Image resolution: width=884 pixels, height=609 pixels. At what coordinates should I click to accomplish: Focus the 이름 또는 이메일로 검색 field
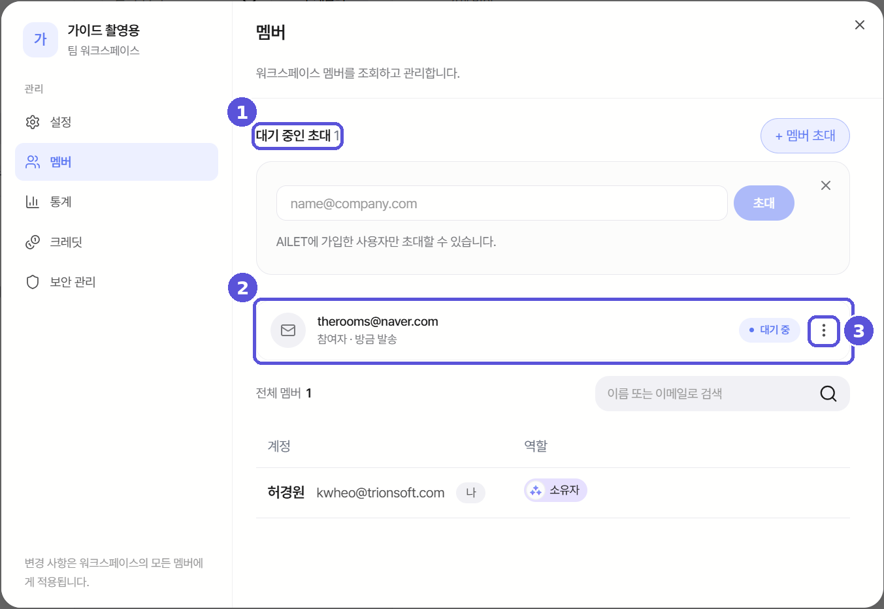click(x=723, y=394)
